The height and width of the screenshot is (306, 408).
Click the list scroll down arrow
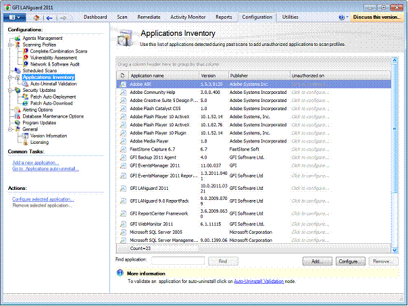click(394, 250)
